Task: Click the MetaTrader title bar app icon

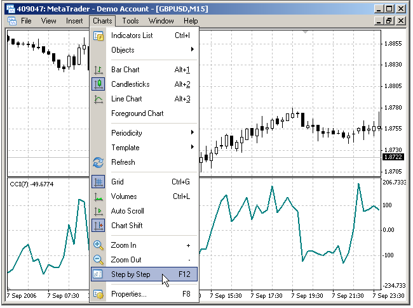Action: click(x=11, y=9)
